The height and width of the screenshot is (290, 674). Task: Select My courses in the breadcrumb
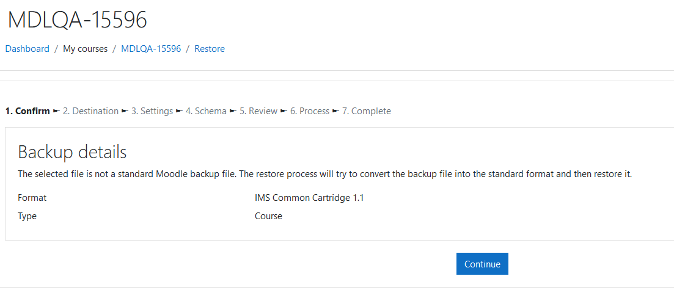pyautogui.click(x=85, y=49)
